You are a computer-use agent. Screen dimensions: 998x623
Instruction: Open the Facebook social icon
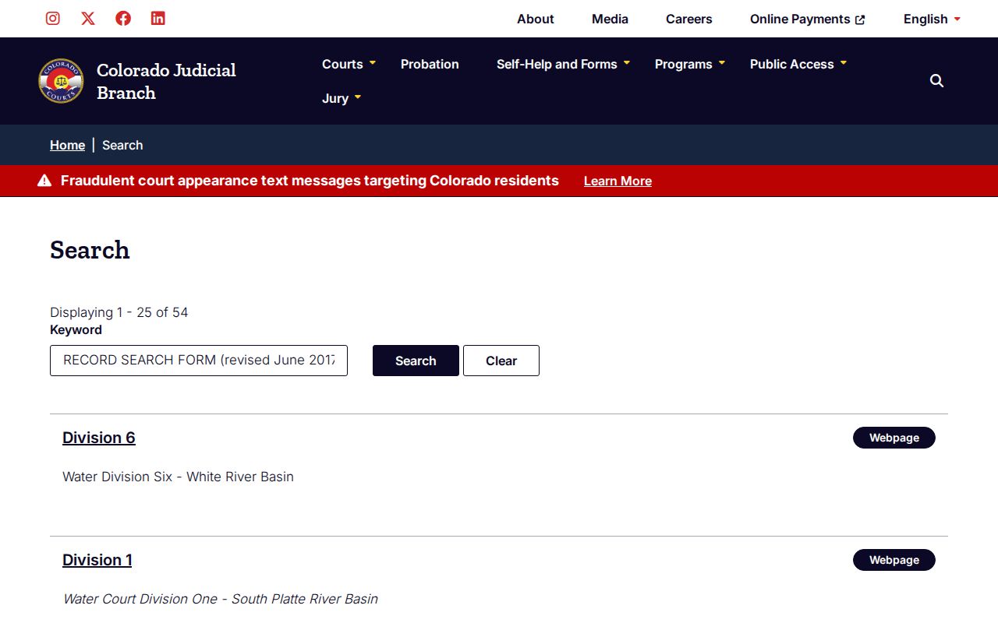123,18
